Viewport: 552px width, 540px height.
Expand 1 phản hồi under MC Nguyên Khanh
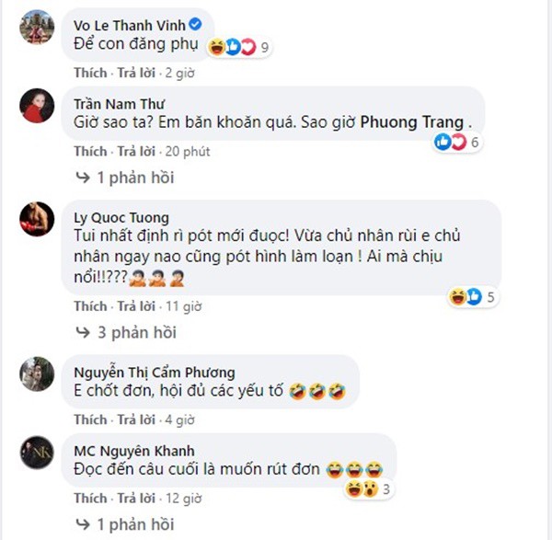(x=135, y=524)
